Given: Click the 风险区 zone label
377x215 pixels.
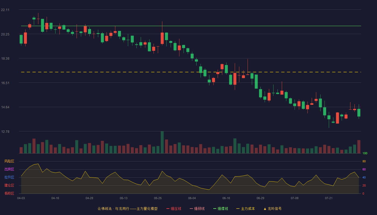Looking at the screenshot, I should [9, 161].
